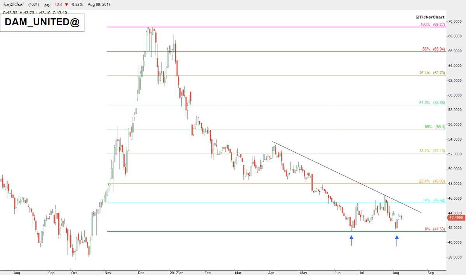Click the May time axis label
Image resolution: width=466 pixels, height=275 pixels.
tap(304, 273)
